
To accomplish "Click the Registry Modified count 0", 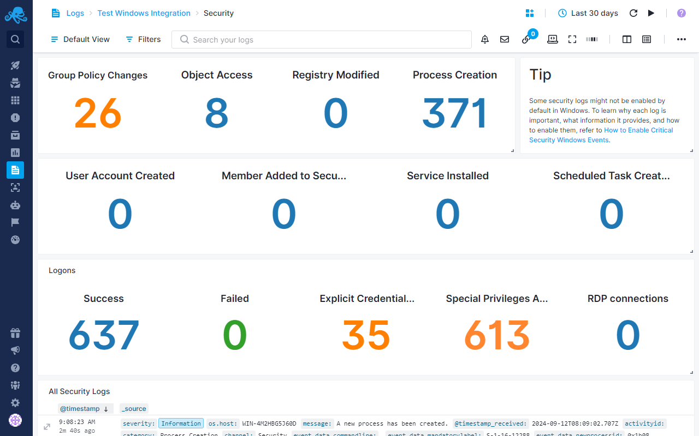I will tap(336, 113).
